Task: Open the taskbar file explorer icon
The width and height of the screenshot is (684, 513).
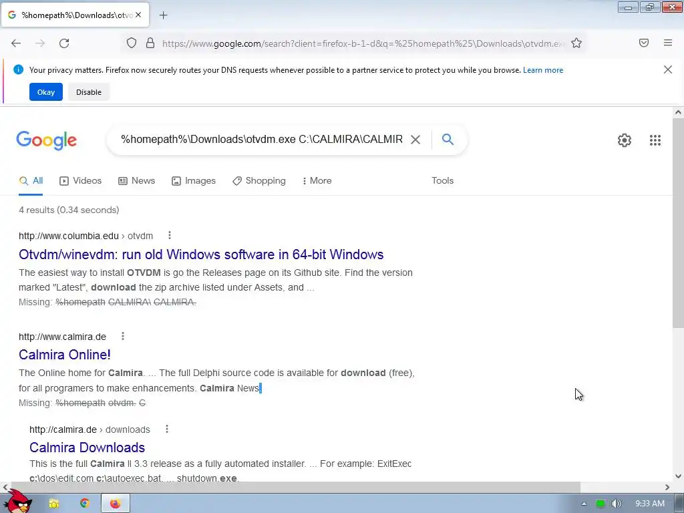Action: click(x=53, y=504)
